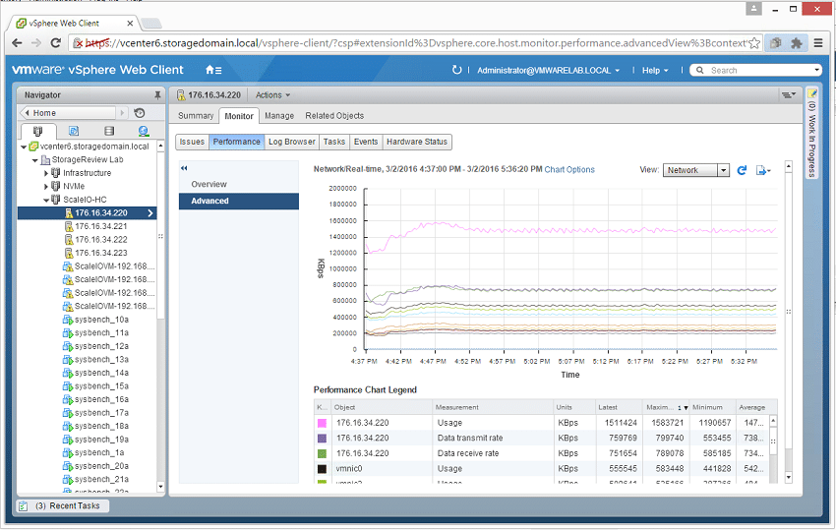Select host 176.16.34.223 in tree
836x530 pixels.
pos(100,254)
